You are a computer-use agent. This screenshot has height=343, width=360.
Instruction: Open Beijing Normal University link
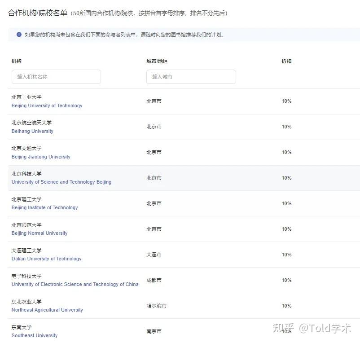click(40, 233)
